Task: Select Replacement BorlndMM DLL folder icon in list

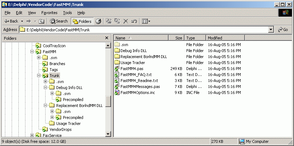Action: pos(117,57)
